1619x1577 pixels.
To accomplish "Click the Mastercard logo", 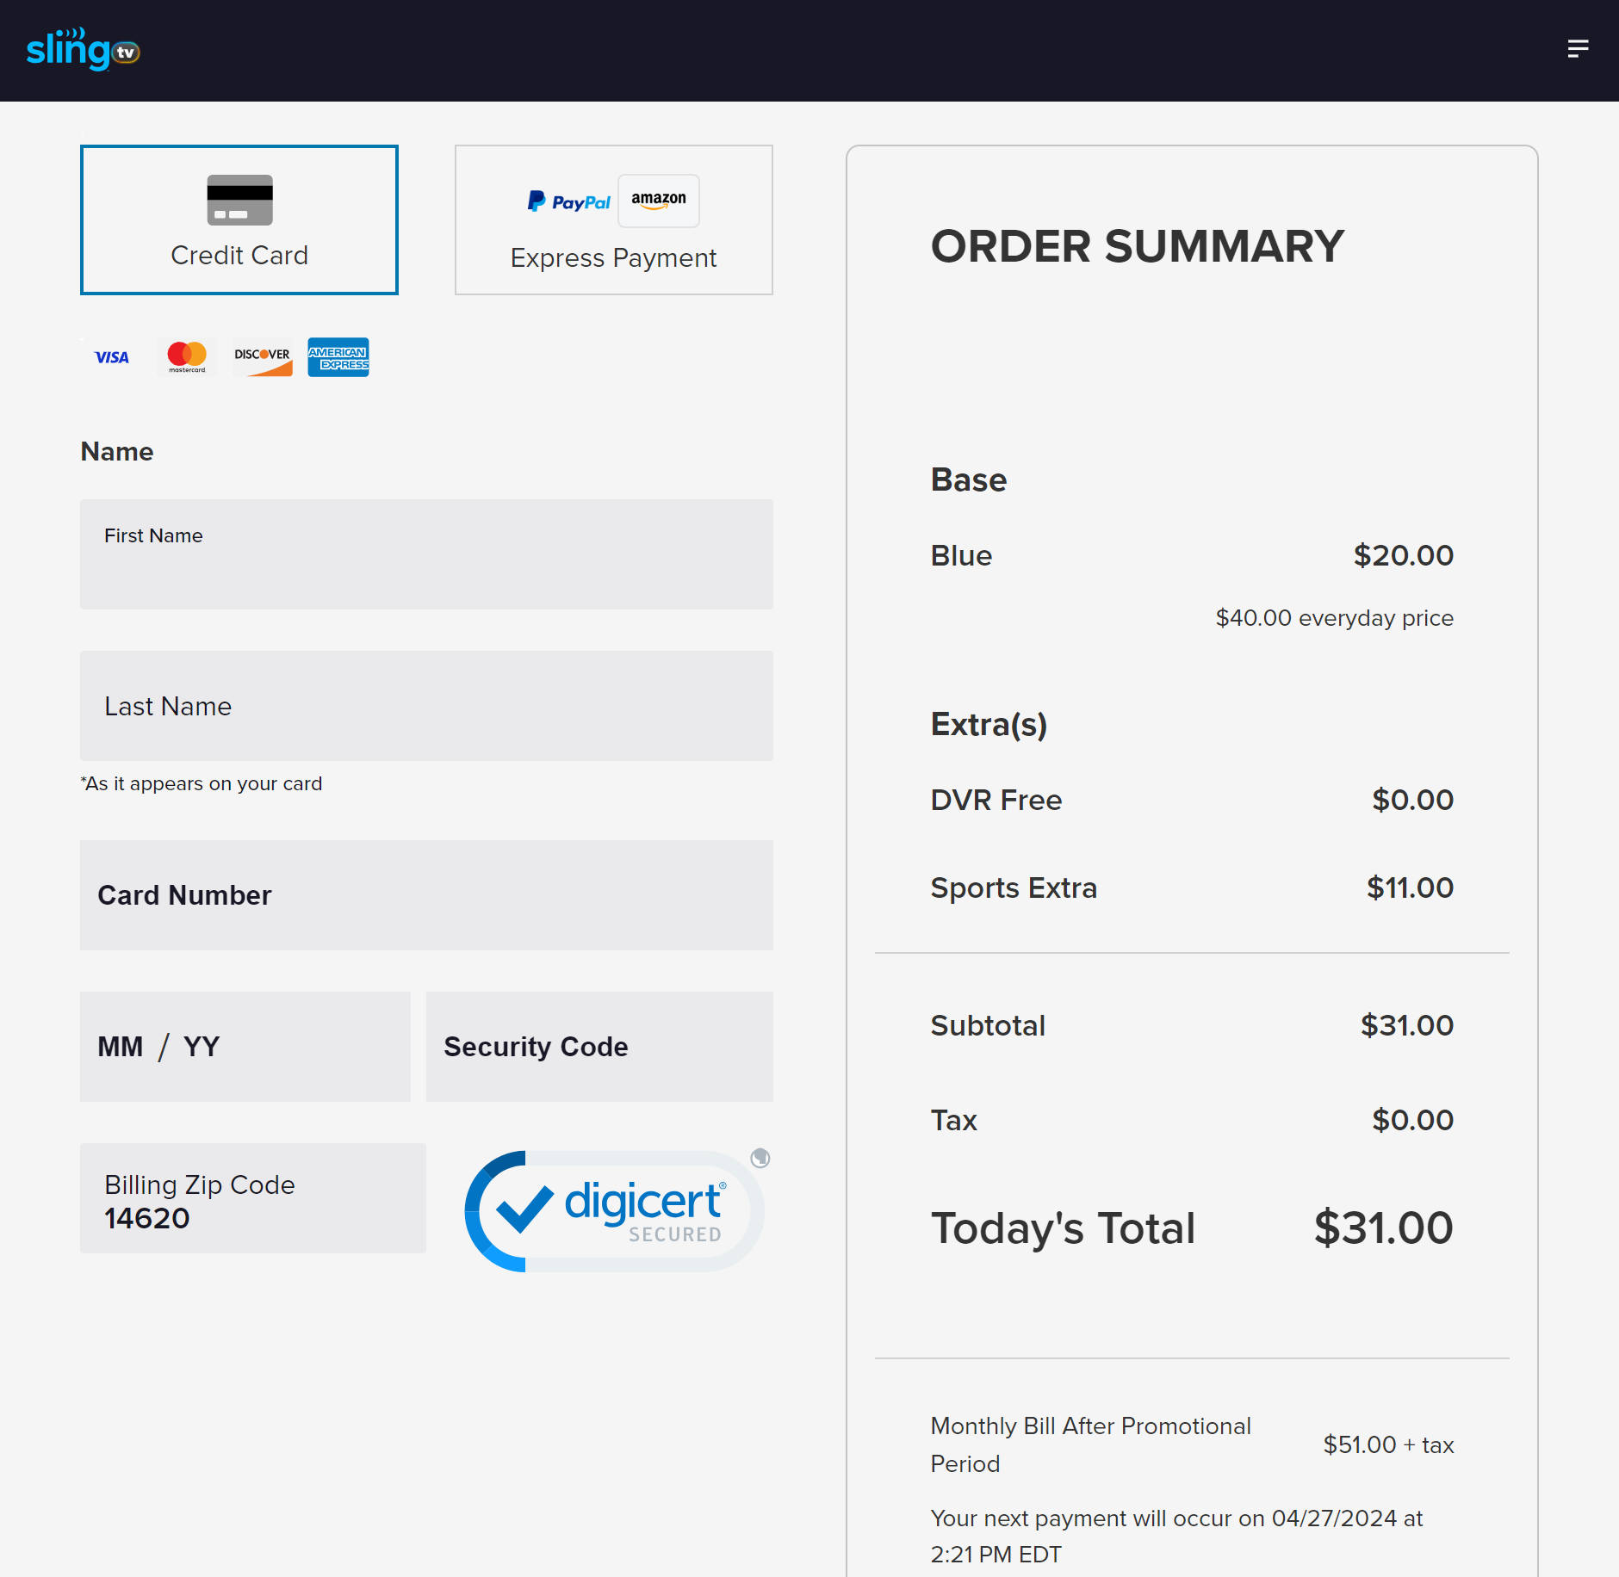I will click(187, 357).
